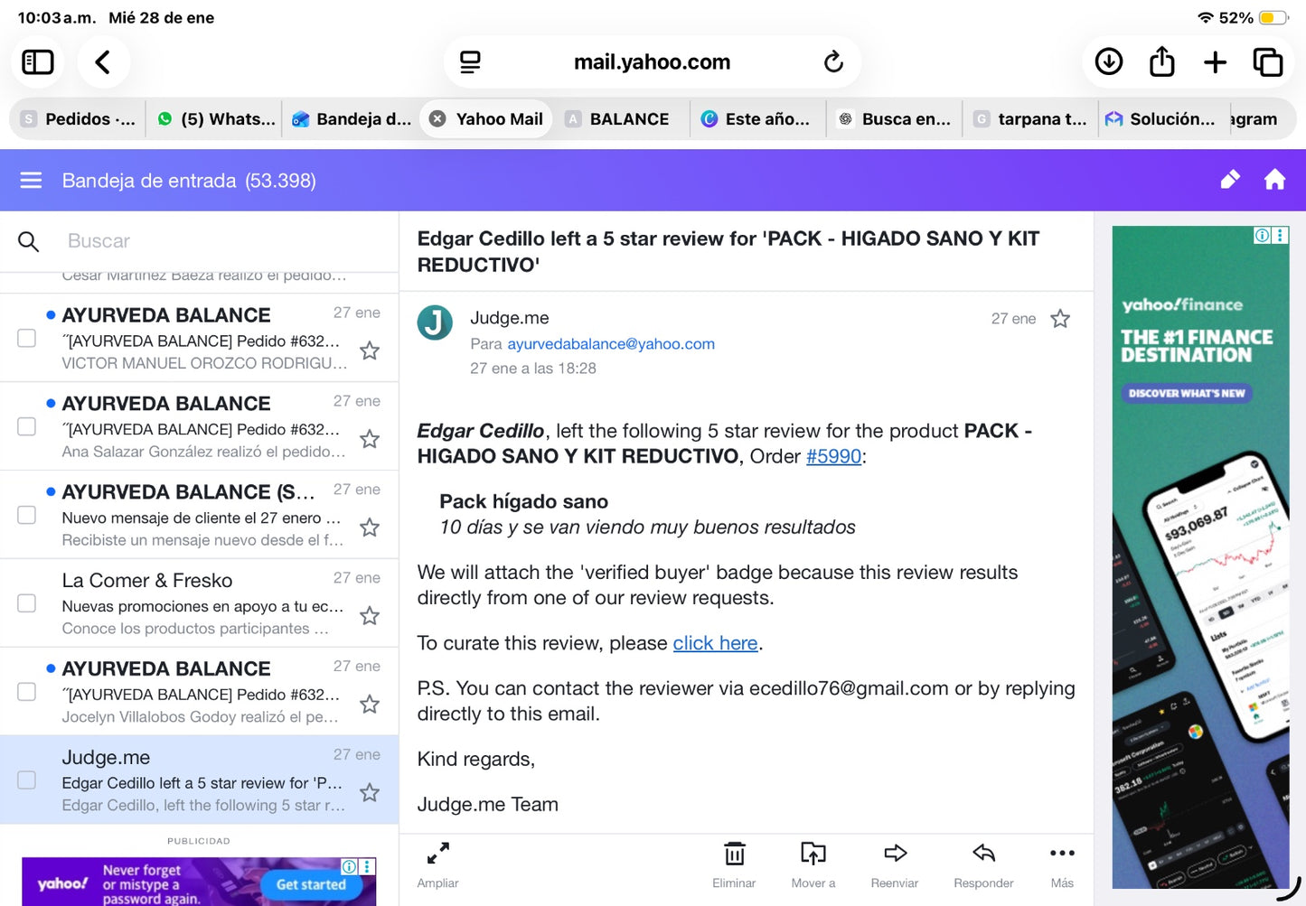The image size is (1306, 906).
Task: Expand the message with Ampliar
Action: pos(438,864)
